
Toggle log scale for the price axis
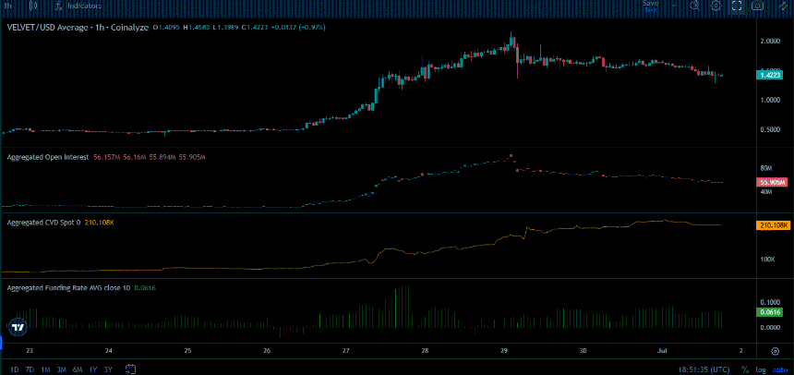759,369
